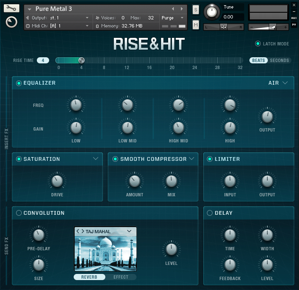Image resolution: width=299 pixels, height=290 pixels.
Task: Open the Purge dropdown menu
Action: (x=182, y=18)
